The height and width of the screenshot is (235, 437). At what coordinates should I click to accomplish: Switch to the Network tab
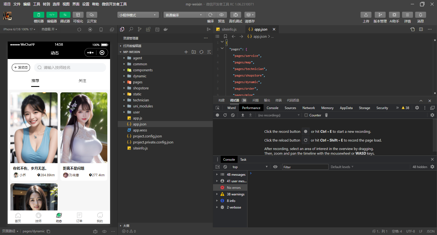click(309, 108)
